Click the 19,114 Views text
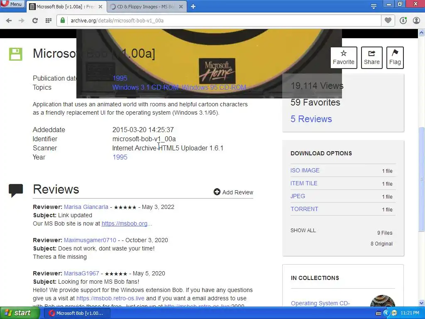The image size is (425, 319). point(317,86)
